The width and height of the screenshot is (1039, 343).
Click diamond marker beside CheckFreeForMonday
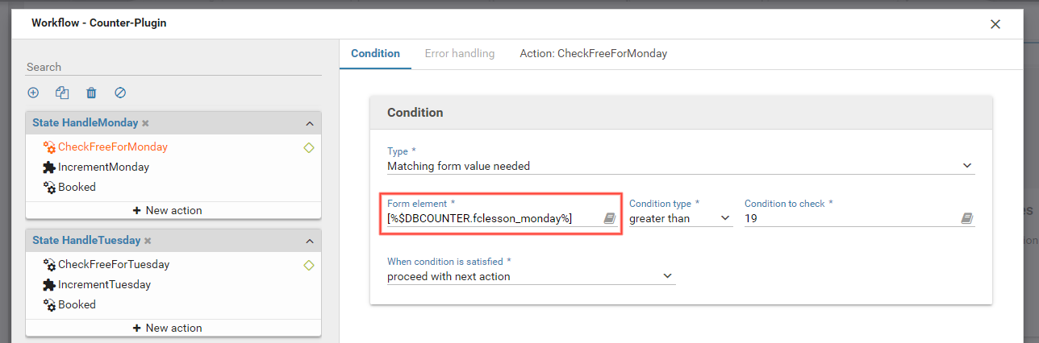coord(309,147)
